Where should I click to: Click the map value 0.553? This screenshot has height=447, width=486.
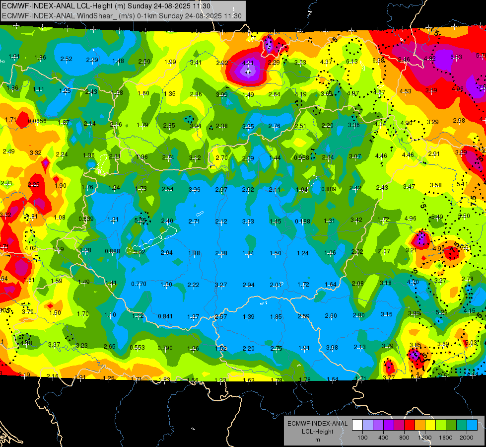(x=138, y=348)
